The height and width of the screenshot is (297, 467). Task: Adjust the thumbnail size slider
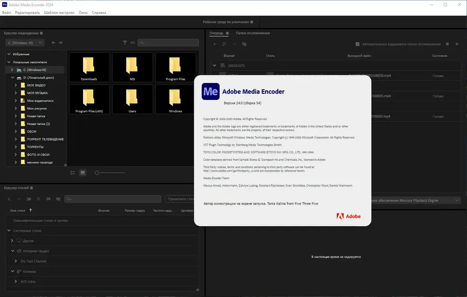[97, 173]
